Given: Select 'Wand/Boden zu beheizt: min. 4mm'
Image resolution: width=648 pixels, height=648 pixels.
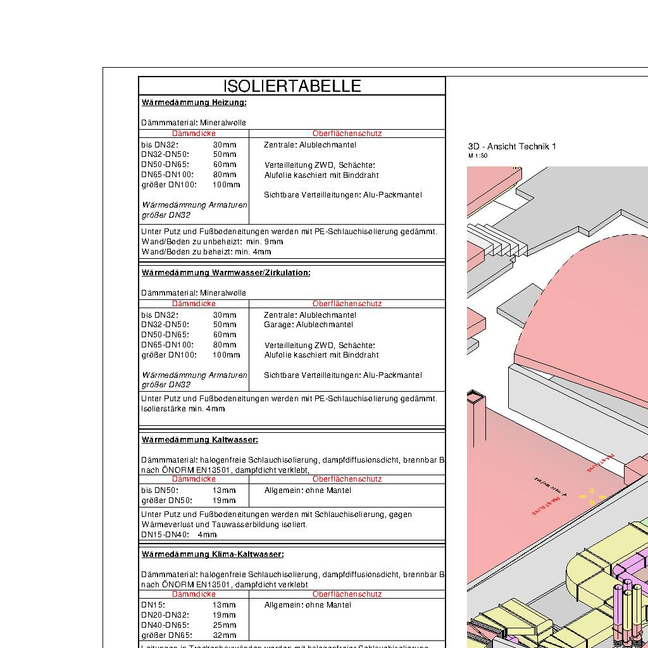Looking at the screenshot, I should coord(206,252).
